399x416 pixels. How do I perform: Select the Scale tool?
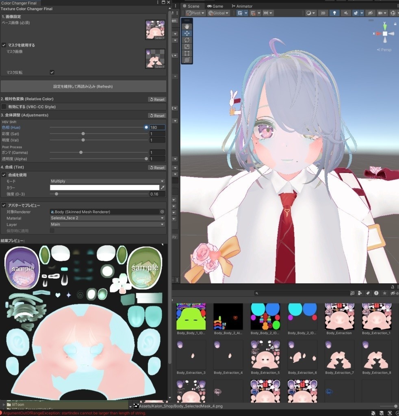pos(187,46)
